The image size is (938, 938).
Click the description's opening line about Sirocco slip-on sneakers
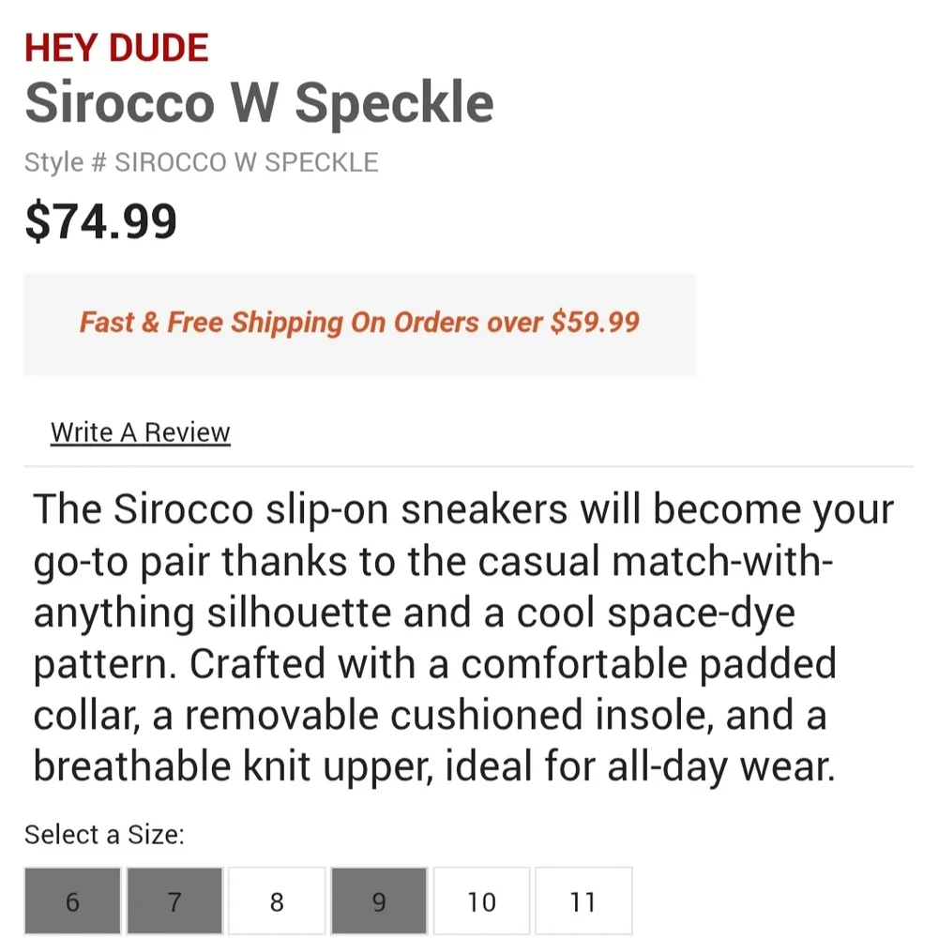click(x=463, y=511)
